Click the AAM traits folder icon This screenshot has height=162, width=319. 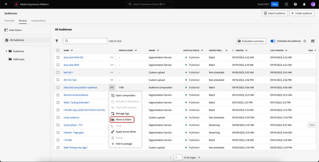pyautogui.click(x=10, y=59)
